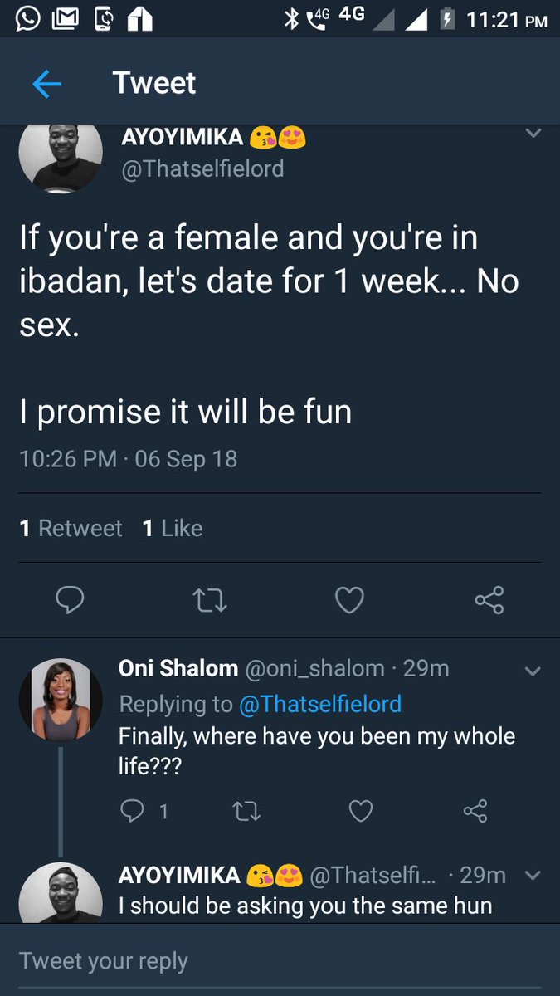Image resolution: width=560 pixels, height=996 pixels.
Task: Like Oni Shalom's reply
Action: (360, 810)
